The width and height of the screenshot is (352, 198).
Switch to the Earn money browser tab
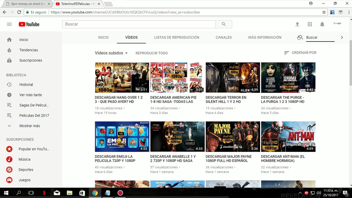click(28, 4)
